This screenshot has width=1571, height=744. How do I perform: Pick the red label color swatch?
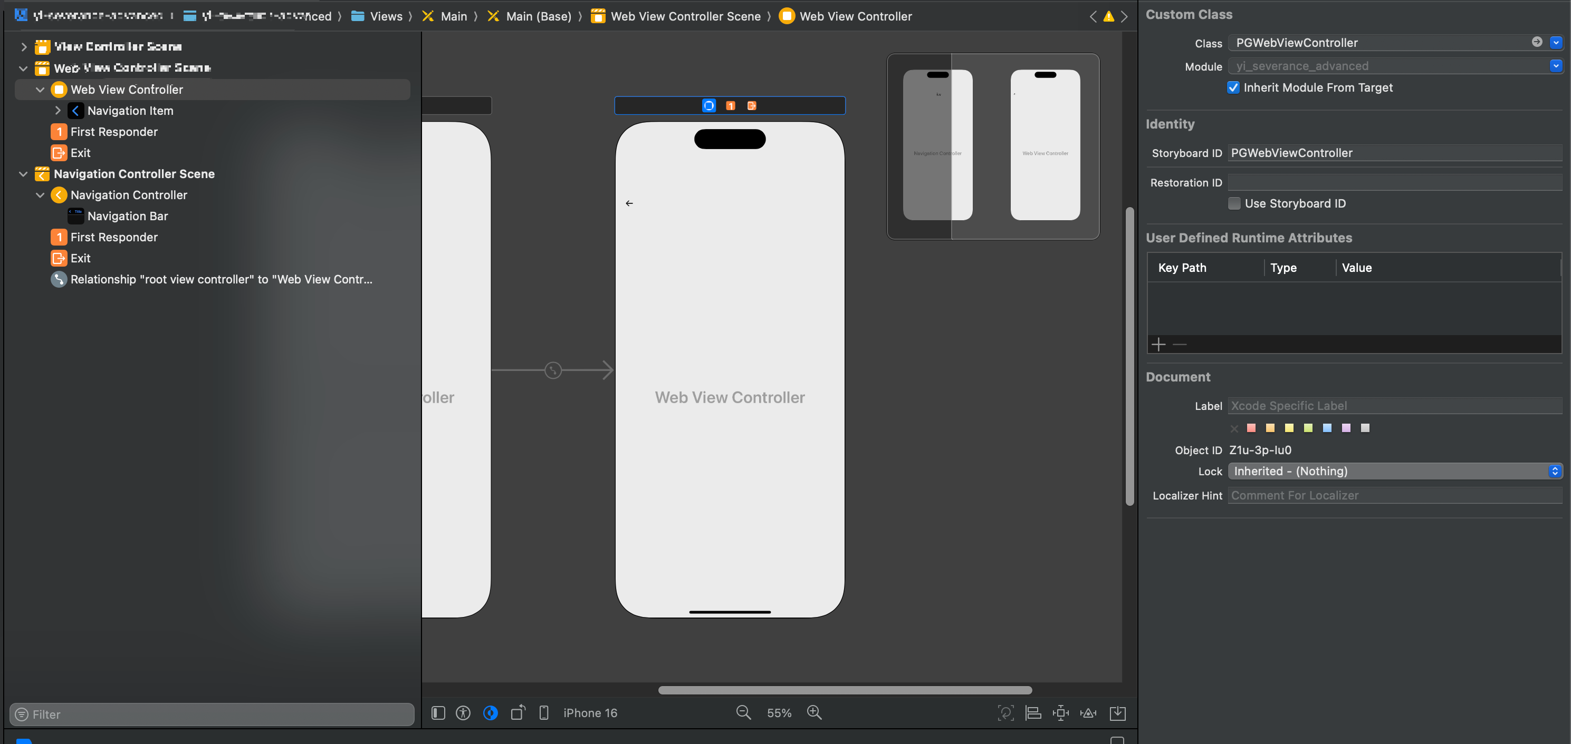[1251, 428]
